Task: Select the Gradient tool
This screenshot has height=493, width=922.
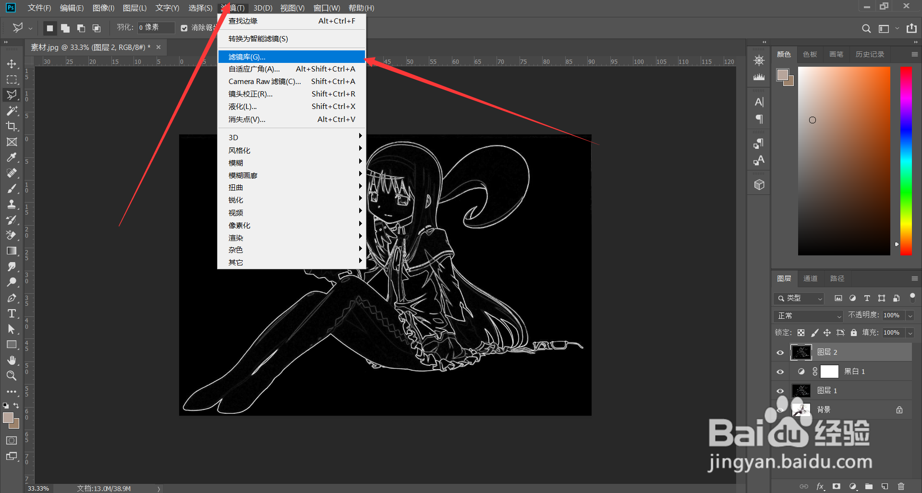Action: 12,251
